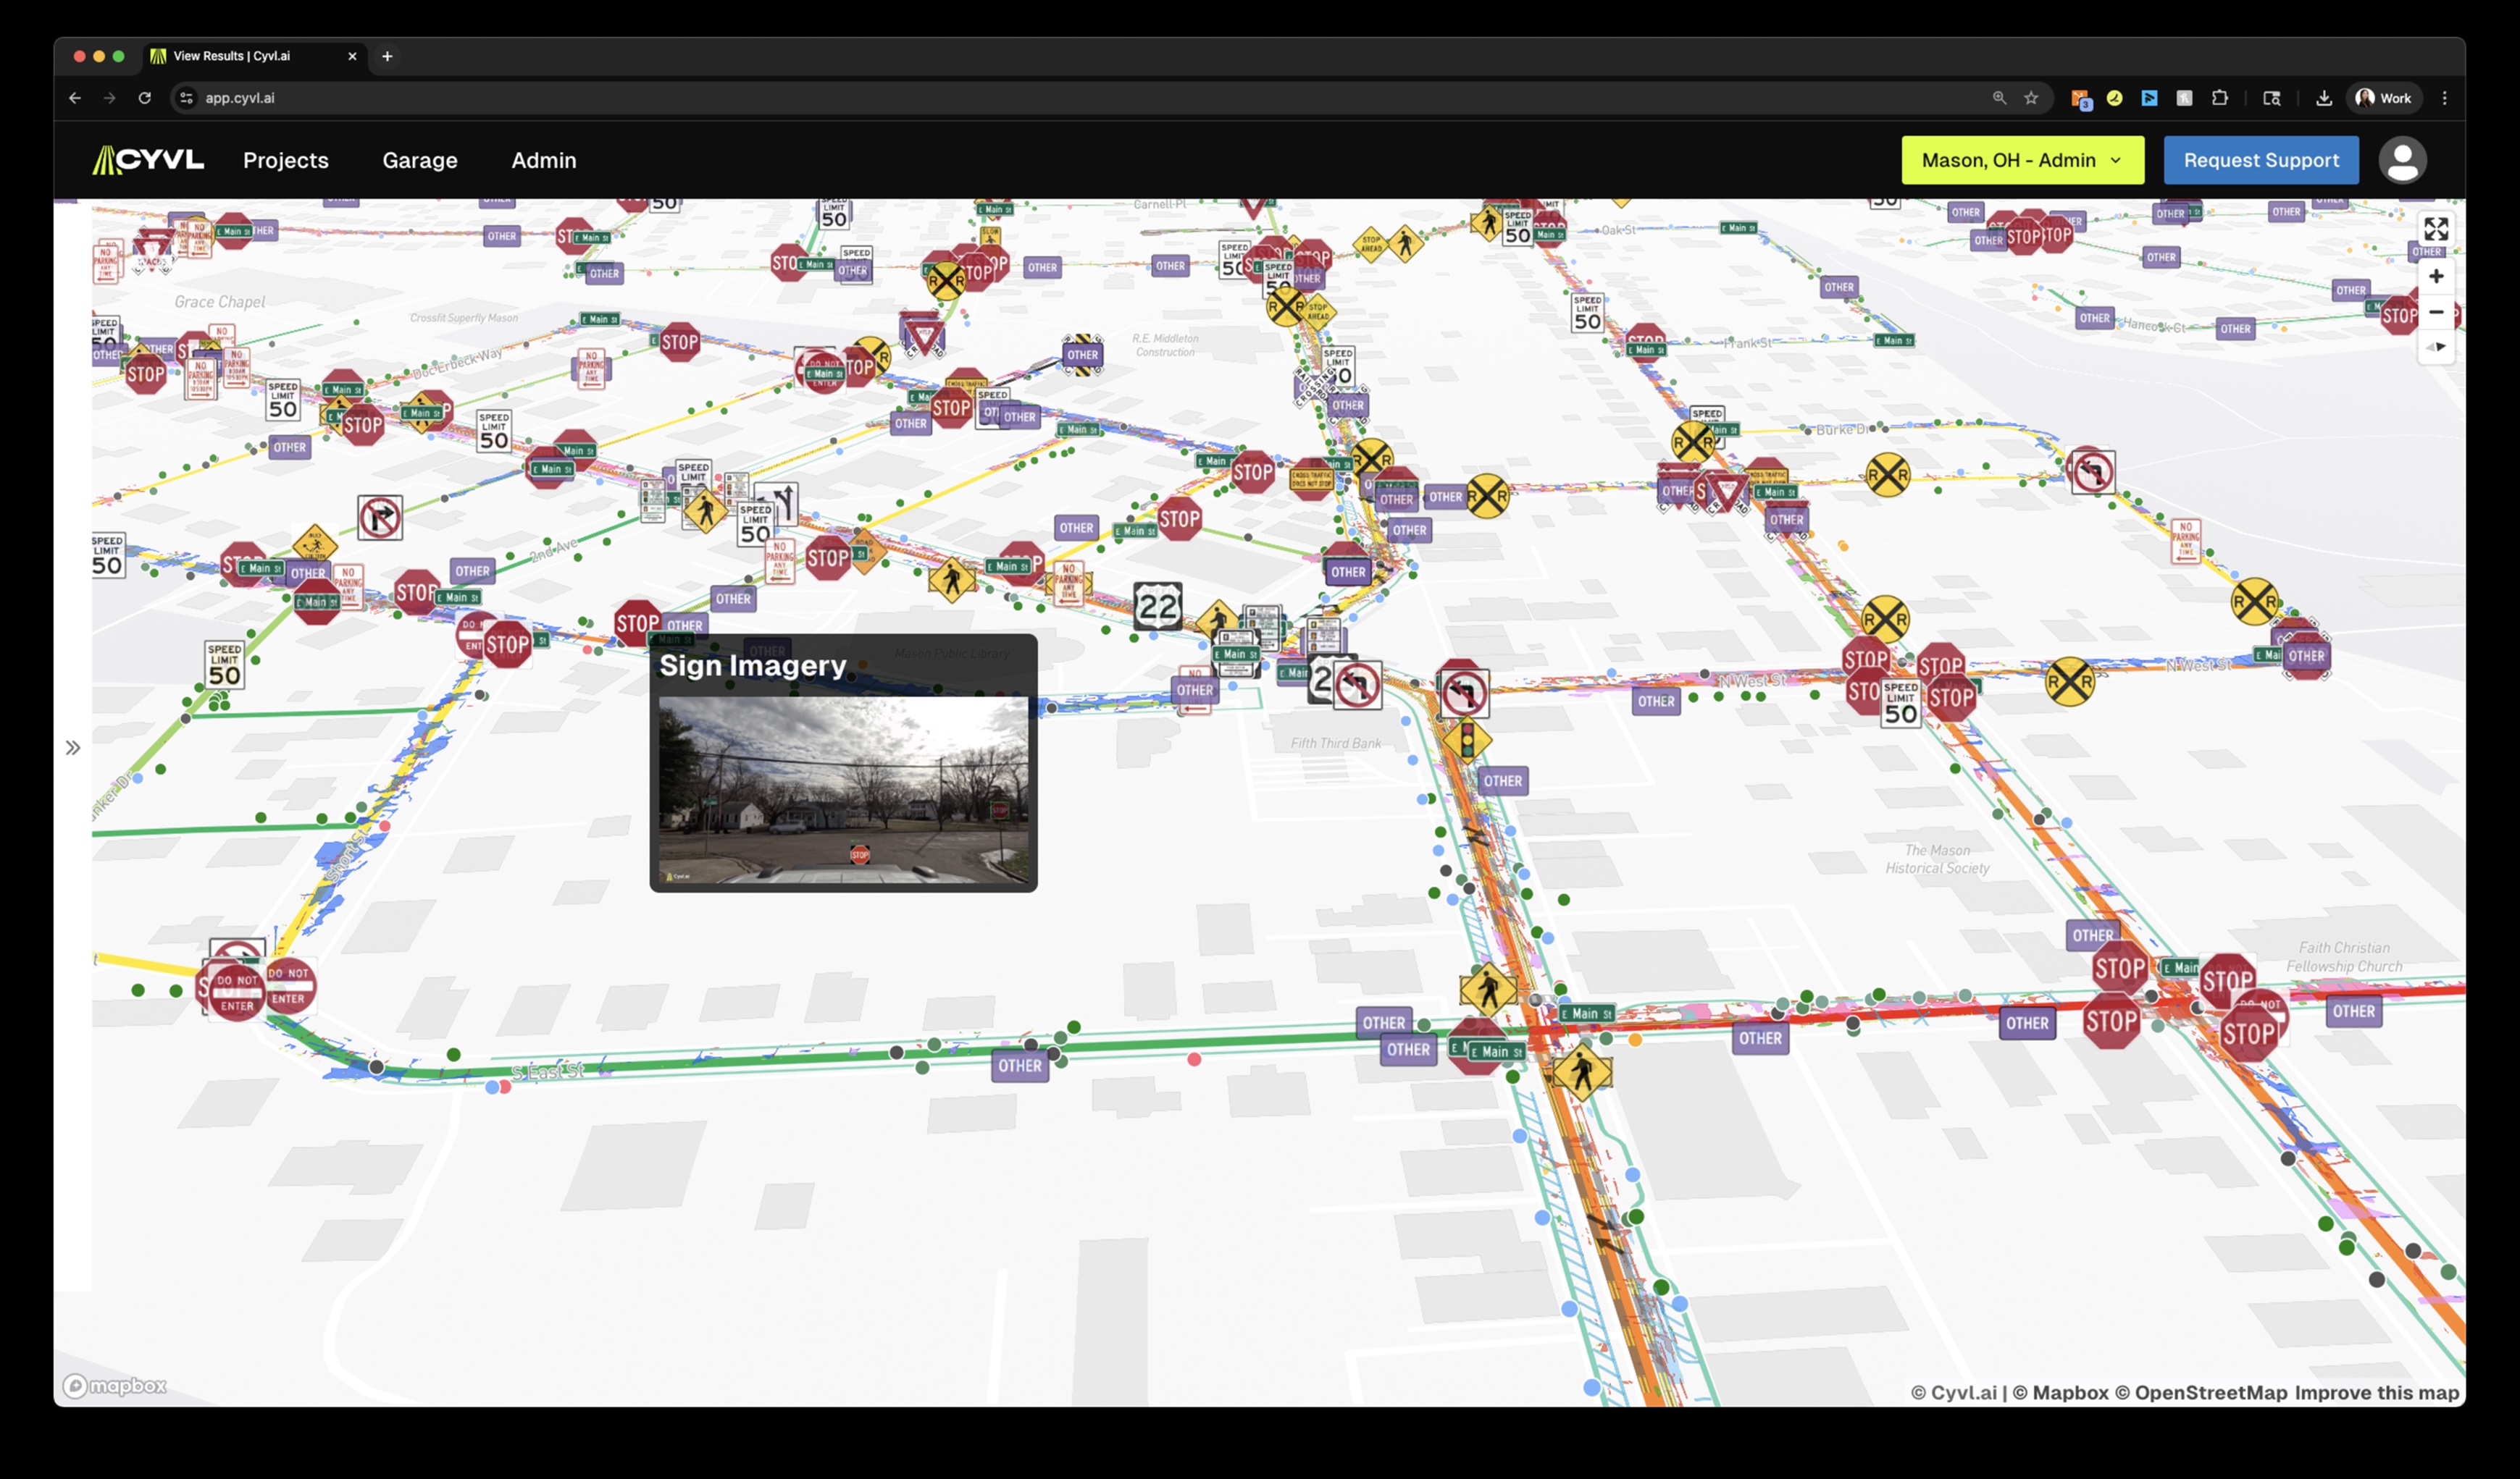Open the browser tab search icon
Screen dimensions: 2520x1479
click(2272, 98)
